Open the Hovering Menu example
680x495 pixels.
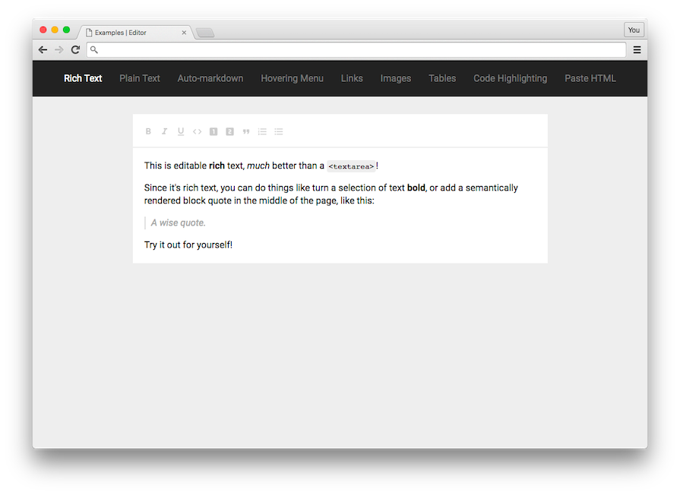click(292, 78)
